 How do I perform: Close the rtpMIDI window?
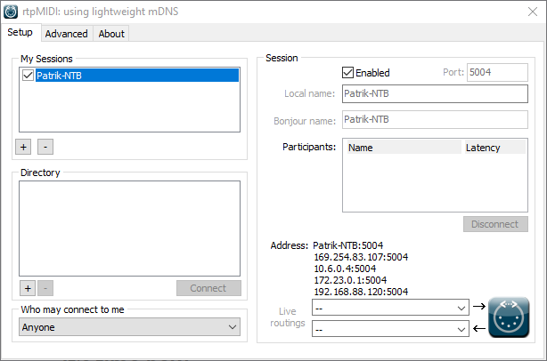click(x=533, y=12)
